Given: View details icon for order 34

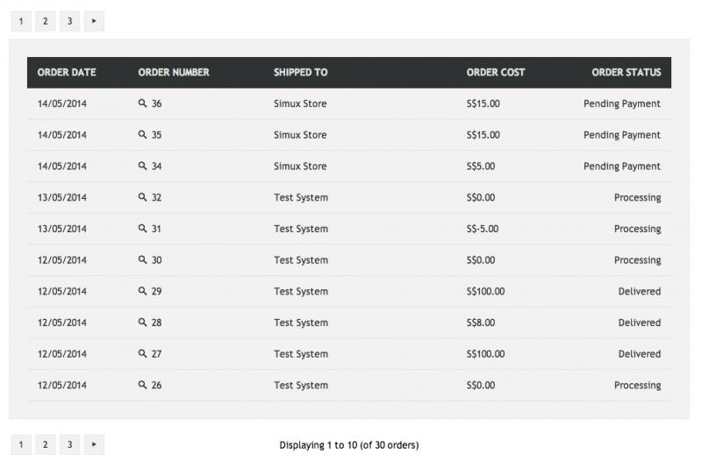Looking at the screenshot, I should (x=142, y=166).
